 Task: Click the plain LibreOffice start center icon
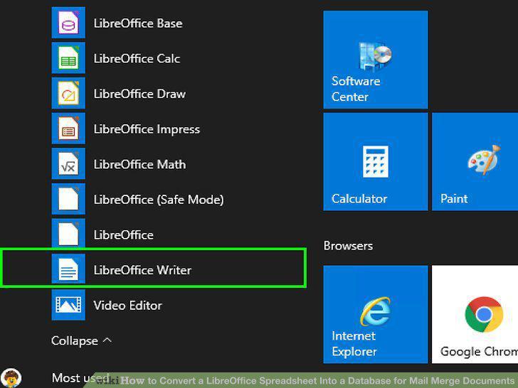point(68,234)
